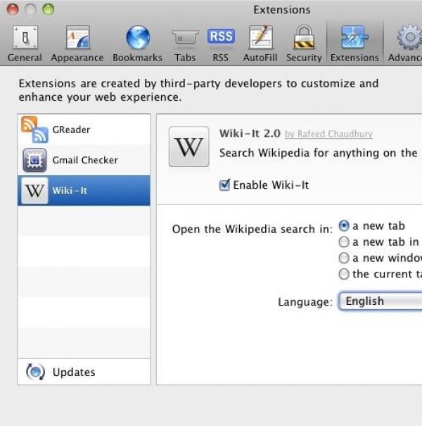This screenshot has height=426, width=422.
Task: Choose the 'the current tab' radio option
Action: [x=343, y=274]
